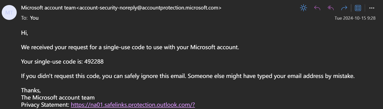The width and height of the screenshot is (383, 109).
Task: Reply all using the double-arrow icon
Action: click(331, 8)
